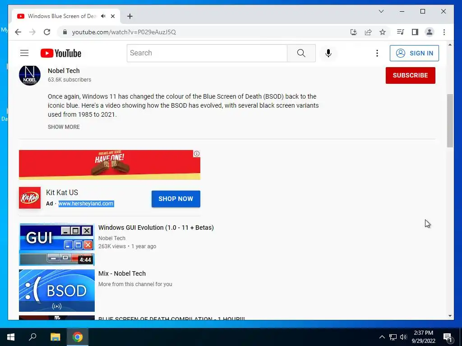
Task: Open Nobel Tech channel avatar
Action: [x=30, y=75]
